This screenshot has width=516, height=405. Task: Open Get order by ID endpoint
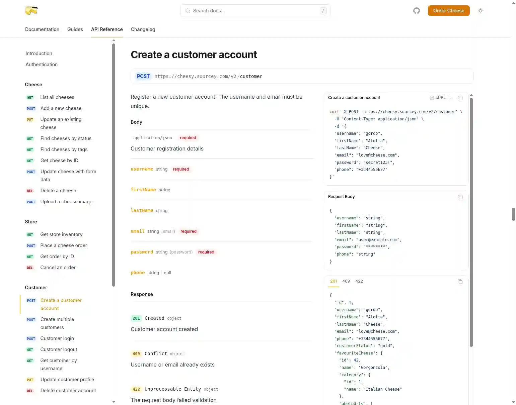click(57, 257)
